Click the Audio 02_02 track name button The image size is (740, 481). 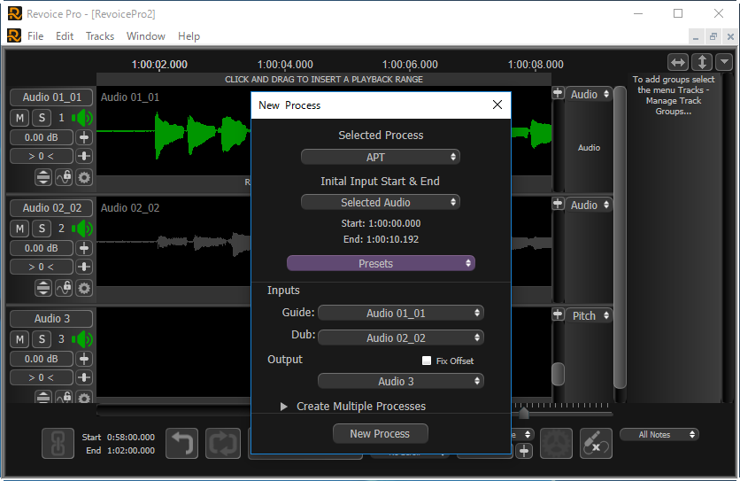click(51, 208)
